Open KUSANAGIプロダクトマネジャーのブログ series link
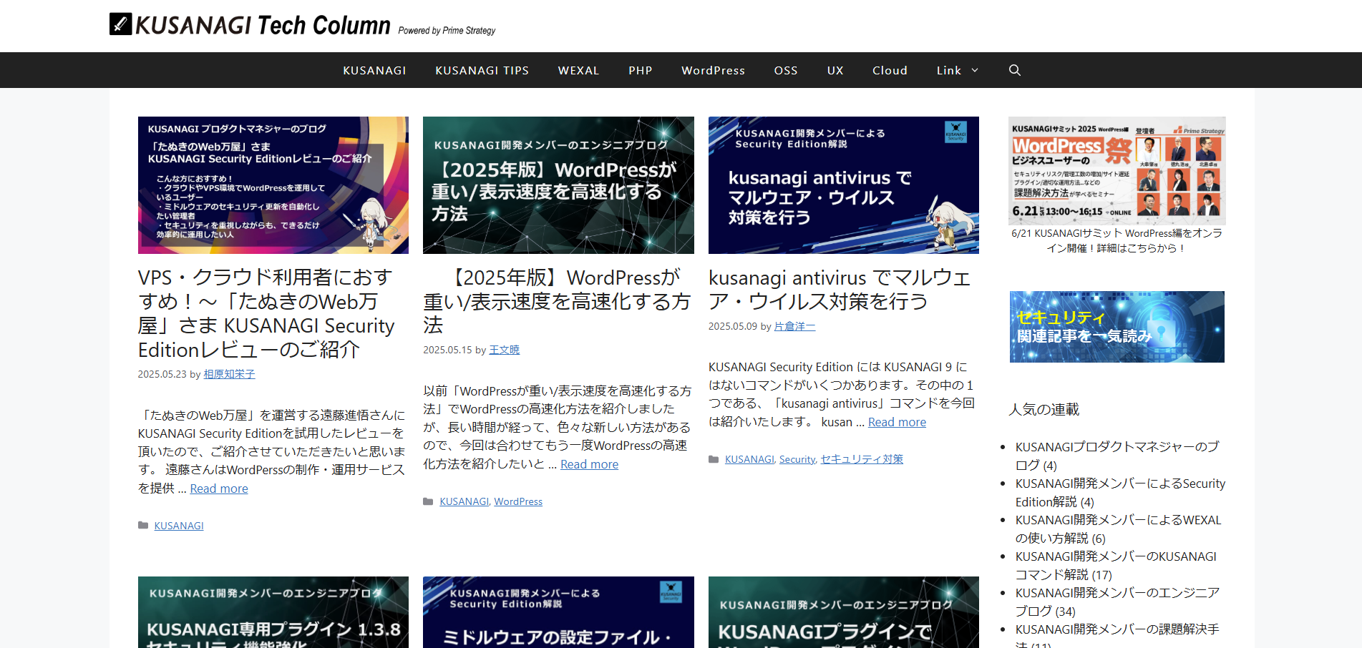This screenshot has height=648, width=1362. pyautogui.click(x=1117, y=456)
